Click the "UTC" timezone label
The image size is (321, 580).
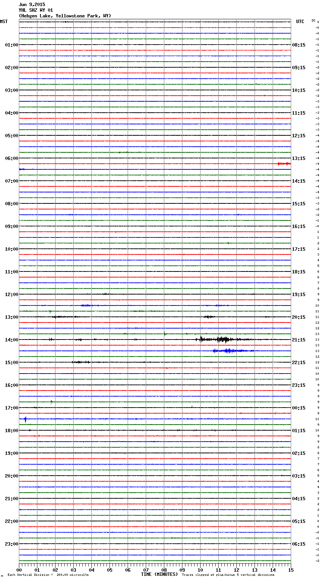(x=300, y=22)
